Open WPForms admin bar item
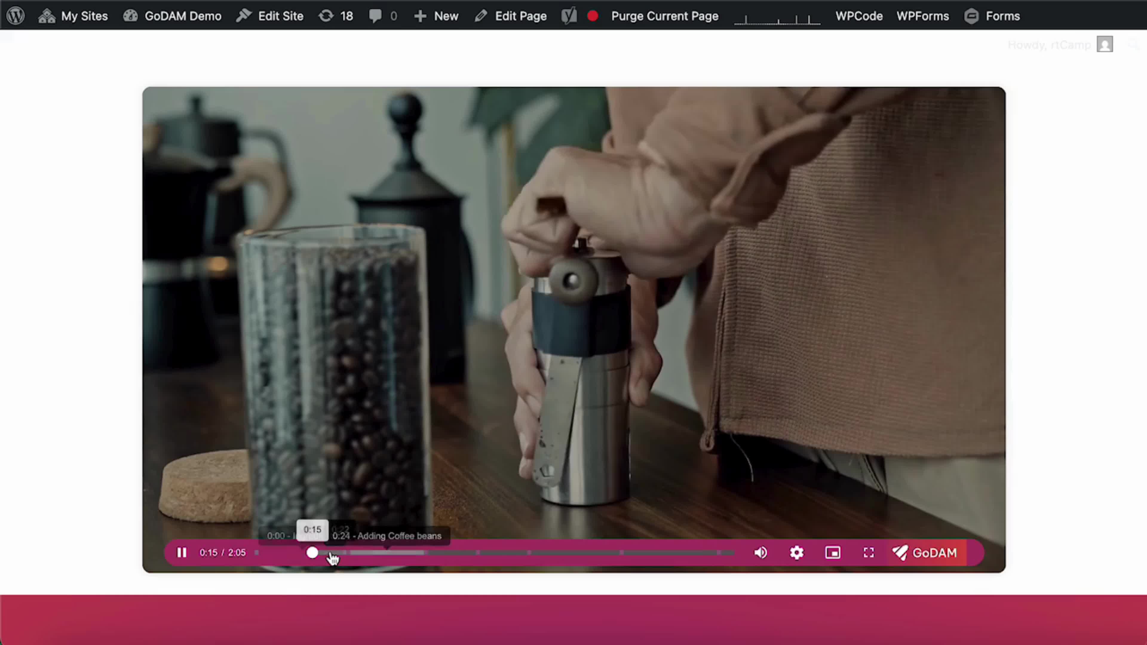This screenshot has height=645, width=1147. click(x=923, y=16)
